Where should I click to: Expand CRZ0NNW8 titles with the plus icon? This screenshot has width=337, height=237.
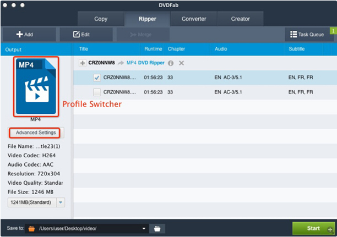click(83, 63)
